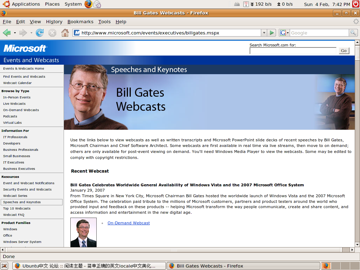
Task: Click the Go button for Microsoft search
Action: pos(344,51)
